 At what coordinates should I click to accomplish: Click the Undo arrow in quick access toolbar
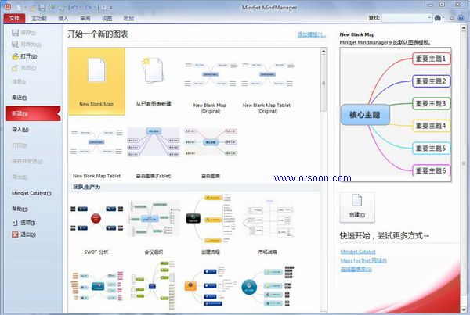click(74, 8)
